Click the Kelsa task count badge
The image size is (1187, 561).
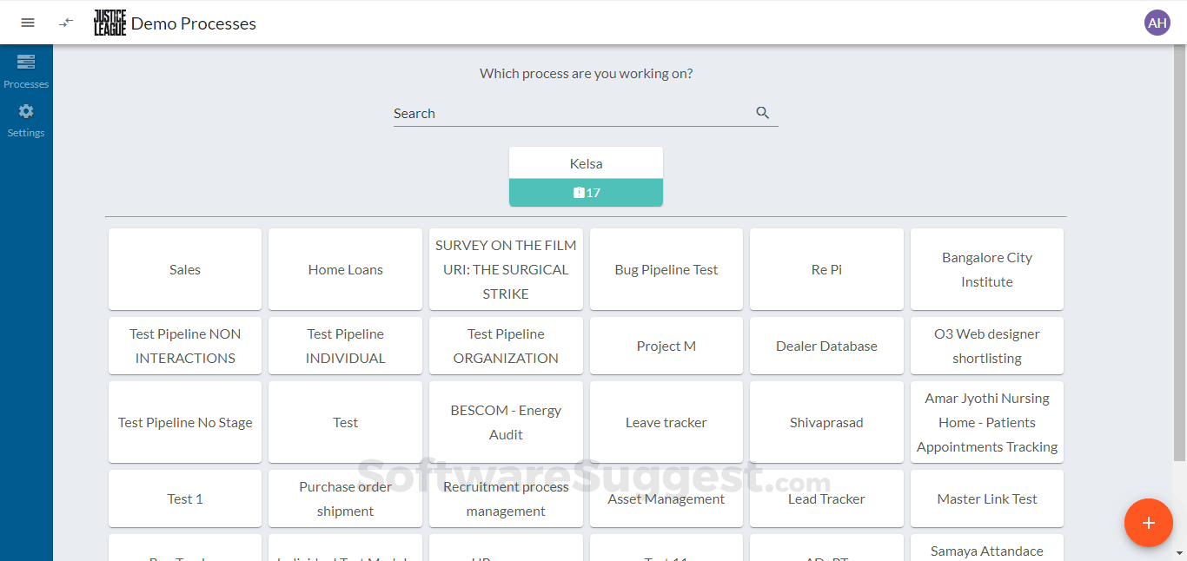(586, 193)
